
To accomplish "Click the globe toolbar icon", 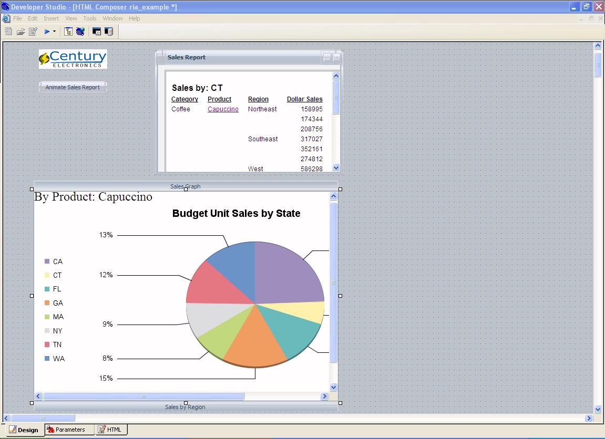I will click(x=80, y=32).
